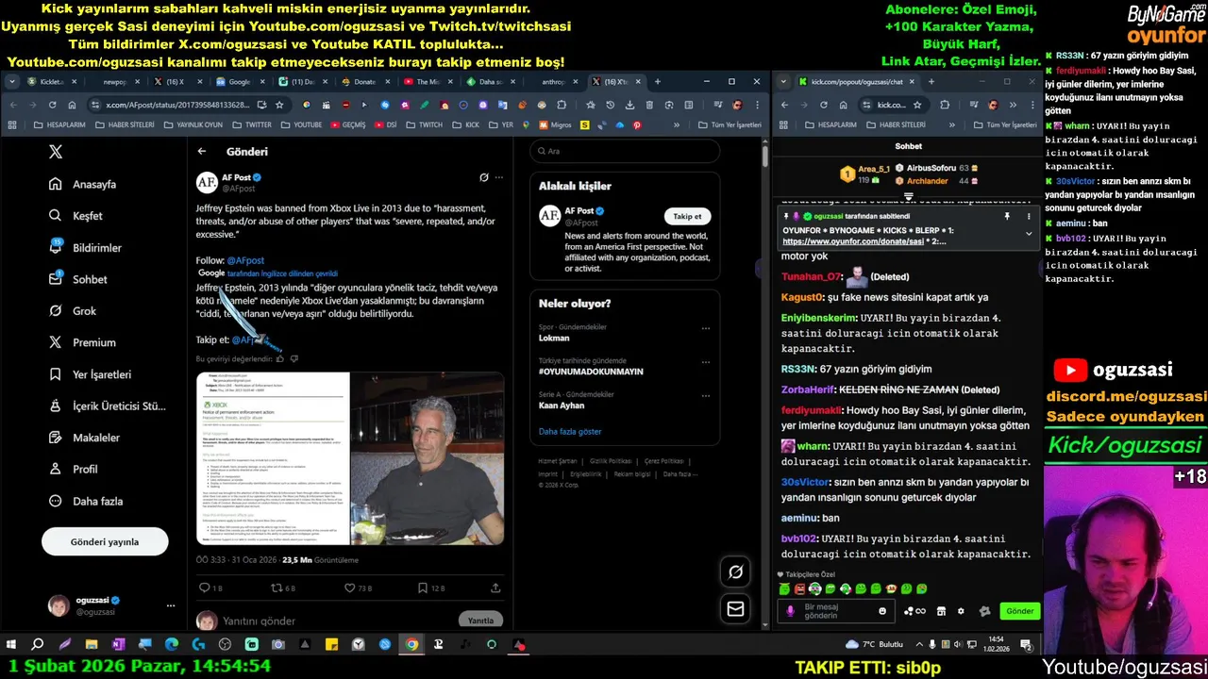Open the tweet's three-dot more menu
The width and height of the screenshot is (1208, 679).
[x=499, y=177]
